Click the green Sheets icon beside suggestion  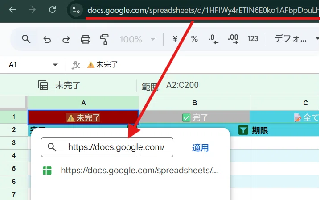coord(47,171)
